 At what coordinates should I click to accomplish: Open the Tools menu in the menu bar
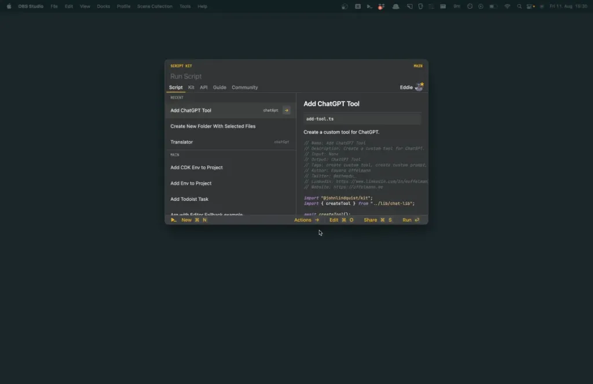coord(184,6)
